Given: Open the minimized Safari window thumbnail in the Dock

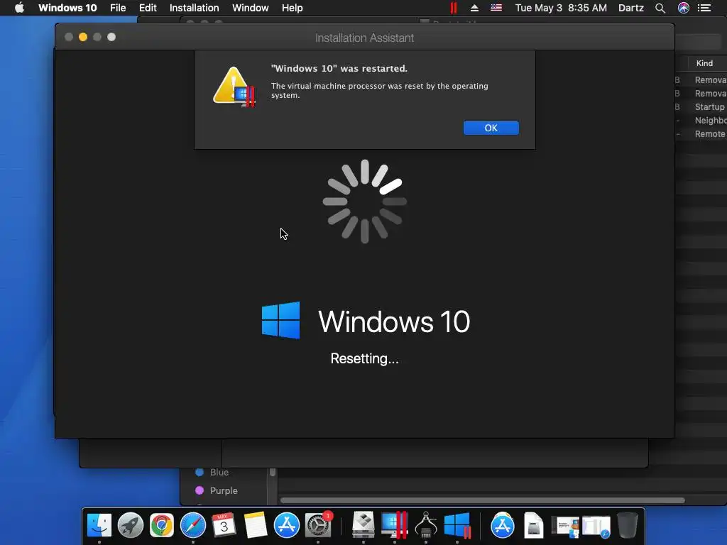Looking at the screenshot, I should 596,526.
